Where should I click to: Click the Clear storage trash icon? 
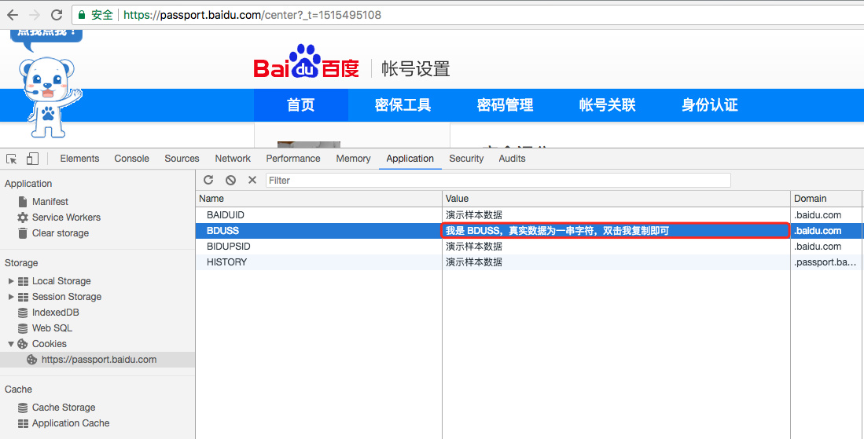[x=23, y=232]
